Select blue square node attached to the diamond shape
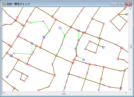This screenshot has height=97, width=134. [x=127, y=14]
